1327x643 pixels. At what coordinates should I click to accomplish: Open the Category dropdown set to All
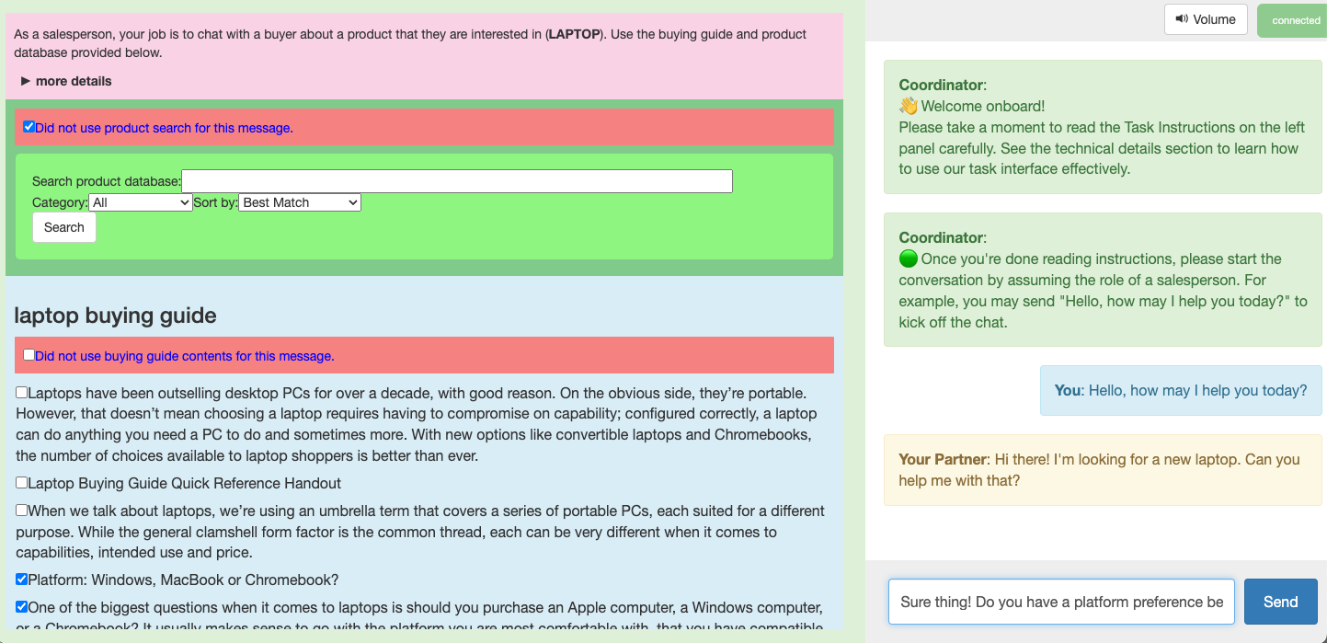tap(141, 202)
